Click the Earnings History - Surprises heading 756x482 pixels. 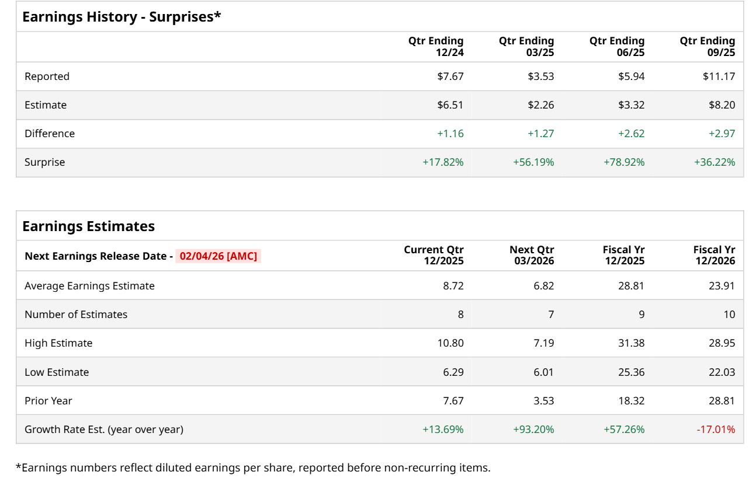pyautogui.click(x=122, y=17)
